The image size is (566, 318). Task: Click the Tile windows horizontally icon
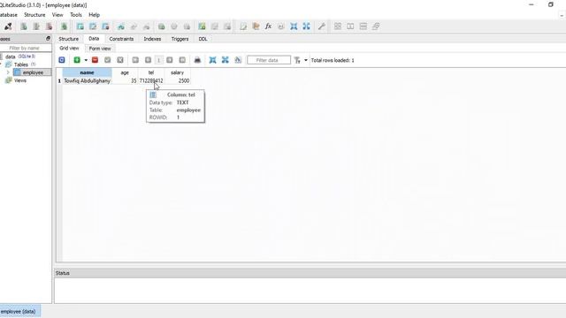[350, 26]
